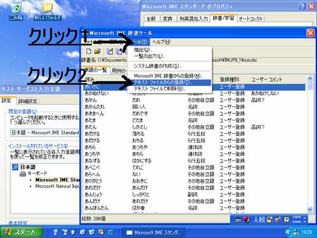
Task: Click the open folder toolbar icon
Action: (x=98, y=51)
